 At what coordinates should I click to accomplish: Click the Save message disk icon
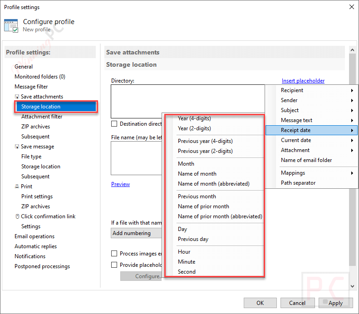[17, 147]
